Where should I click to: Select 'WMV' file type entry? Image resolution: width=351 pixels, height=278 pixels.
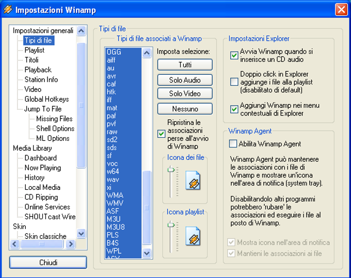coord(123,203)
